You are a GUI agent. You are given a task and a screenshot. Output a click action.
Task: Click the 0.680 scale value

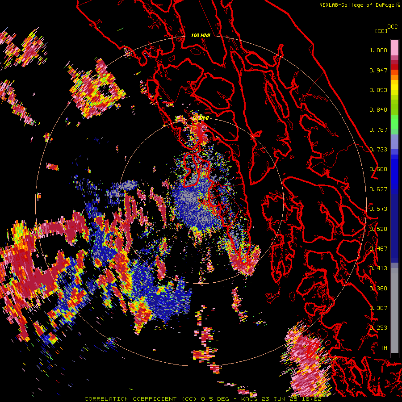pos(378,169)
